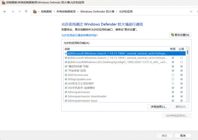Open the address bar history dropdown
This screenshot has width=198, height=140.
(191, 12)
